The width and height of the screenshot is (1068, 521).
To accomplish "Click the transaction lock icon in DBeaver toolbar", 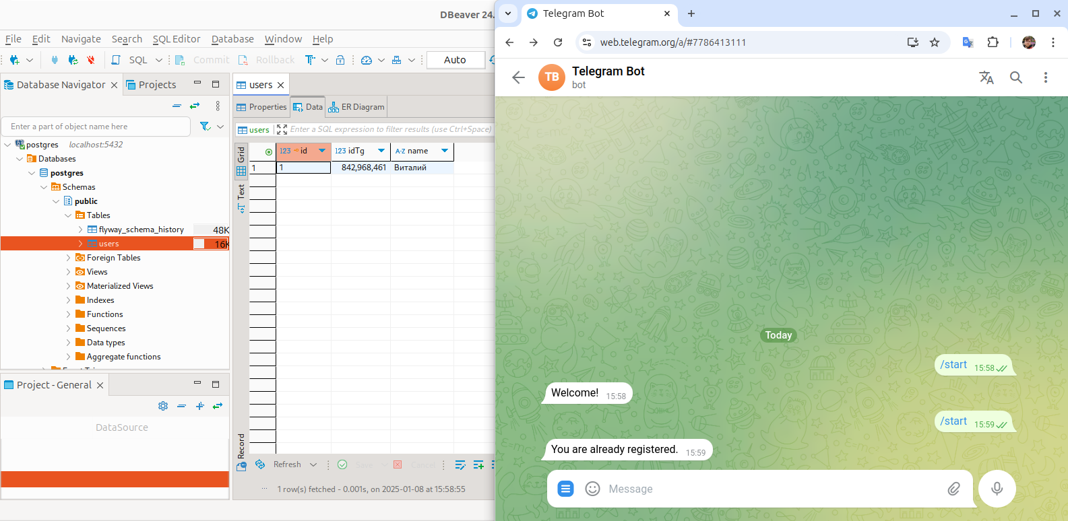I will tap(340, 60).
